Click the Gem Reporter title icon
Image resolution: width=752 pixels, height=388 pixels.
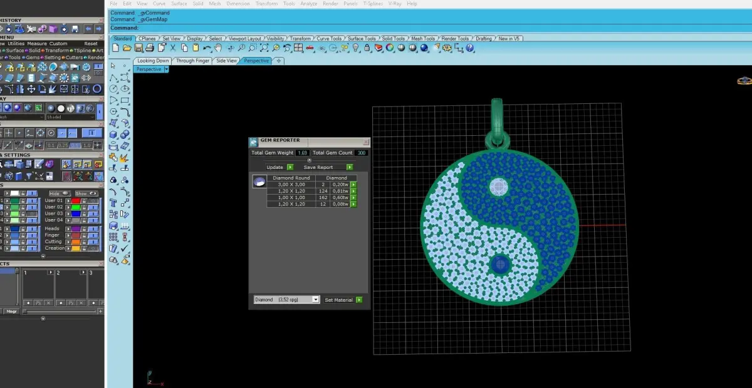click(254, 141)
